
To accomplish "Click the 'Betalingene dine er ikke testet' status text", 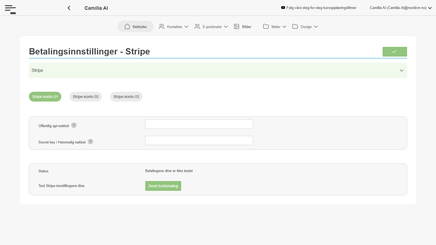I will (x=169, y=171).
